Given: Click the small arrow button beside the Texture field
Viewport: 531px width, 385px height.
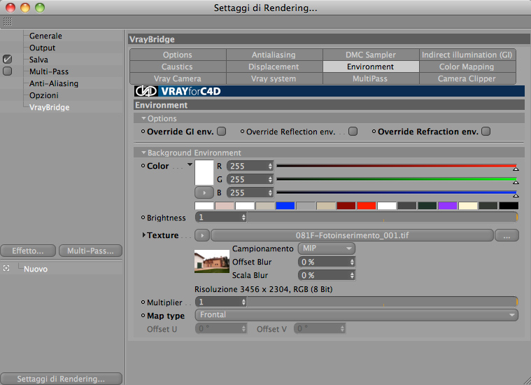Looking at the screenshot, I should (202, 235).
